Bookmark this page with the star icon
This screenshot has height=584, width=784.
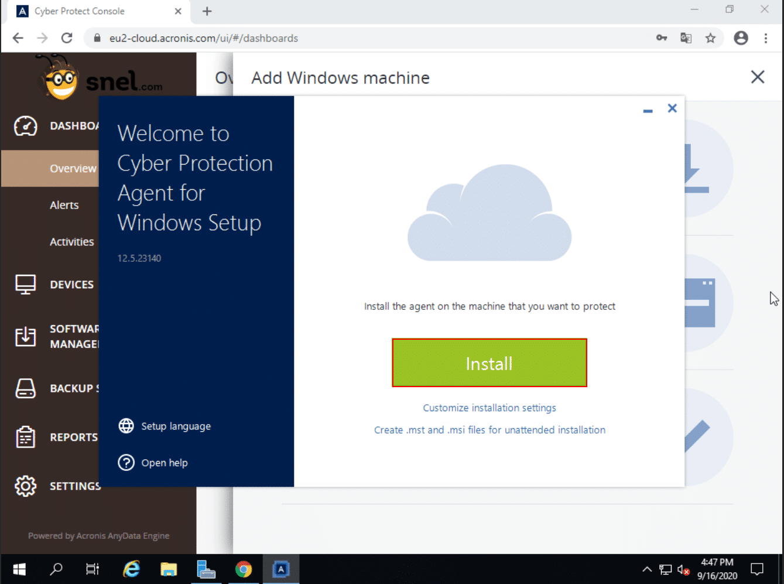point(710,38)
